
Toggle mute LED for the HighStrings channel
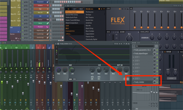pyautogui.click(x=23, y=30)
